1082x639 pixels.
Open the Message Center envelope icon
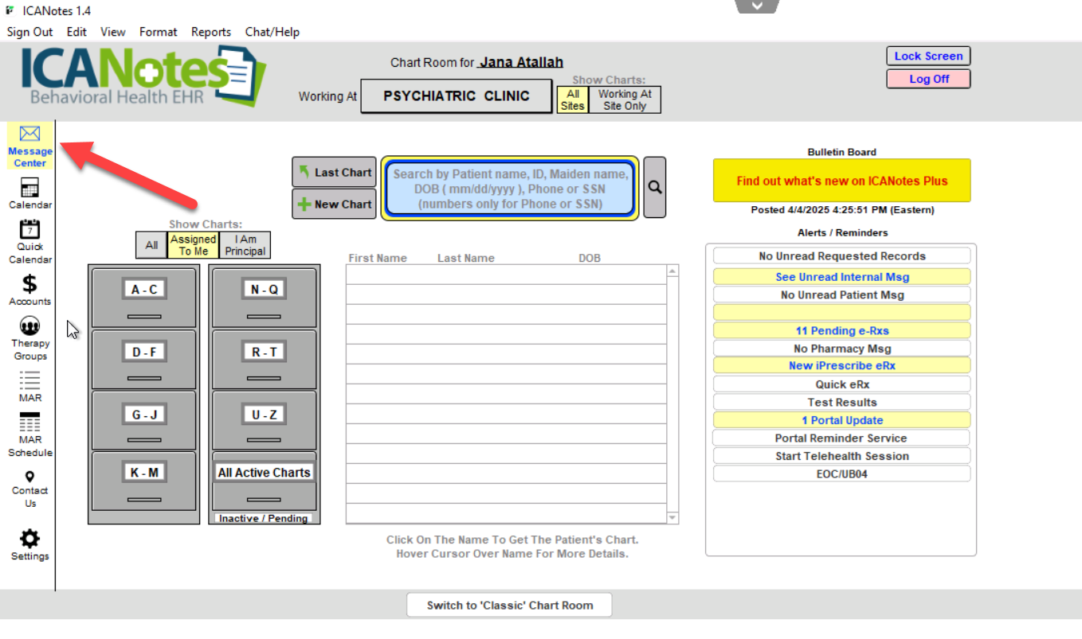click(29, 134)
